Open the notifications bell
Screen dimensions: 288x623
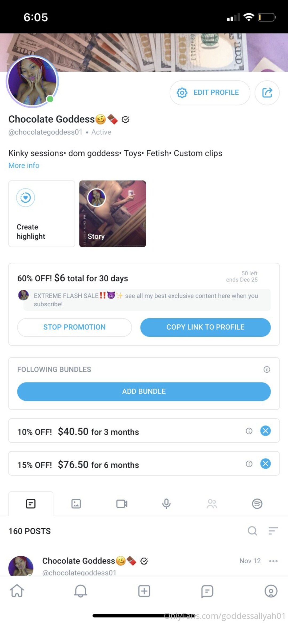tap(80, 591)
